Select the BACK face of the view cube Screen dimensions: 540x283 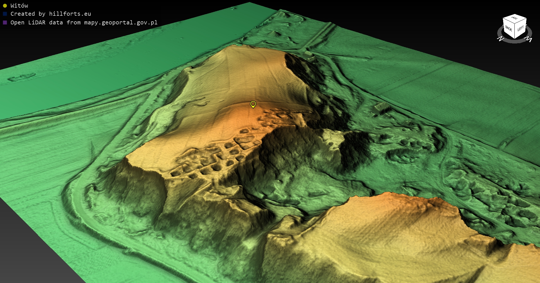(508, 28)
